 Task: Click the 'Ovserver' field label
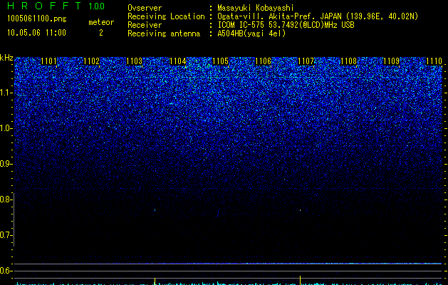(x=145, y=8)
